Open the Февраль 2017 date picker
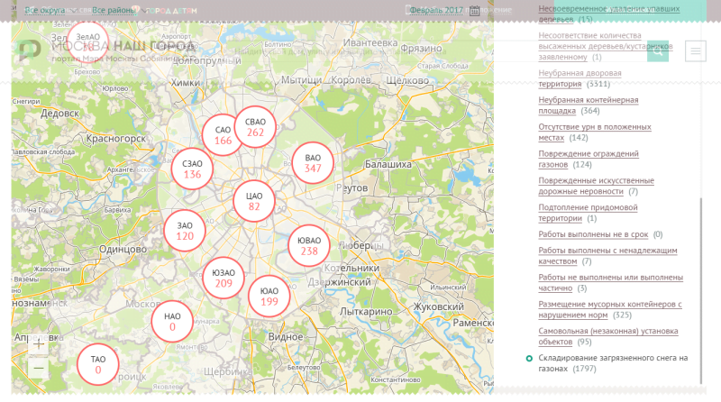The image size is (721, 402). [436, 10]
